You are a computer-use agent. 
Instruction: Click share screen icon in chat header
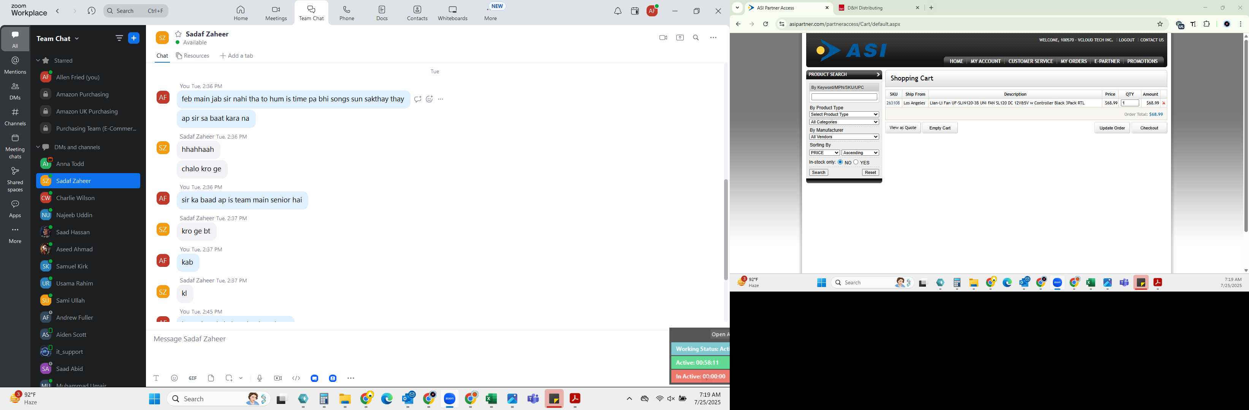coord(680,38)
